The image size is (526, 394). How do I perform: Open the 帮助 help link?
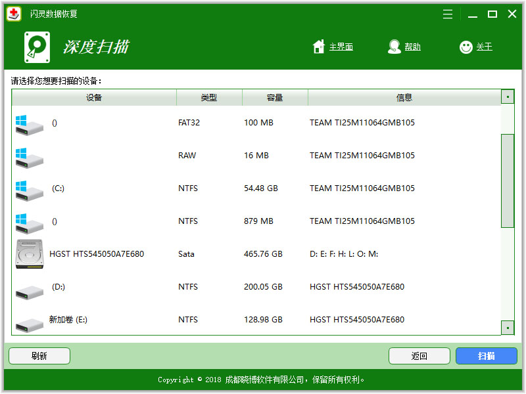(x=413, y=47)
